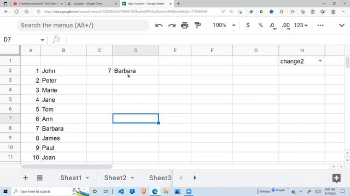
Task: Click the vertical scrollbar thumb
Action: 347,63
